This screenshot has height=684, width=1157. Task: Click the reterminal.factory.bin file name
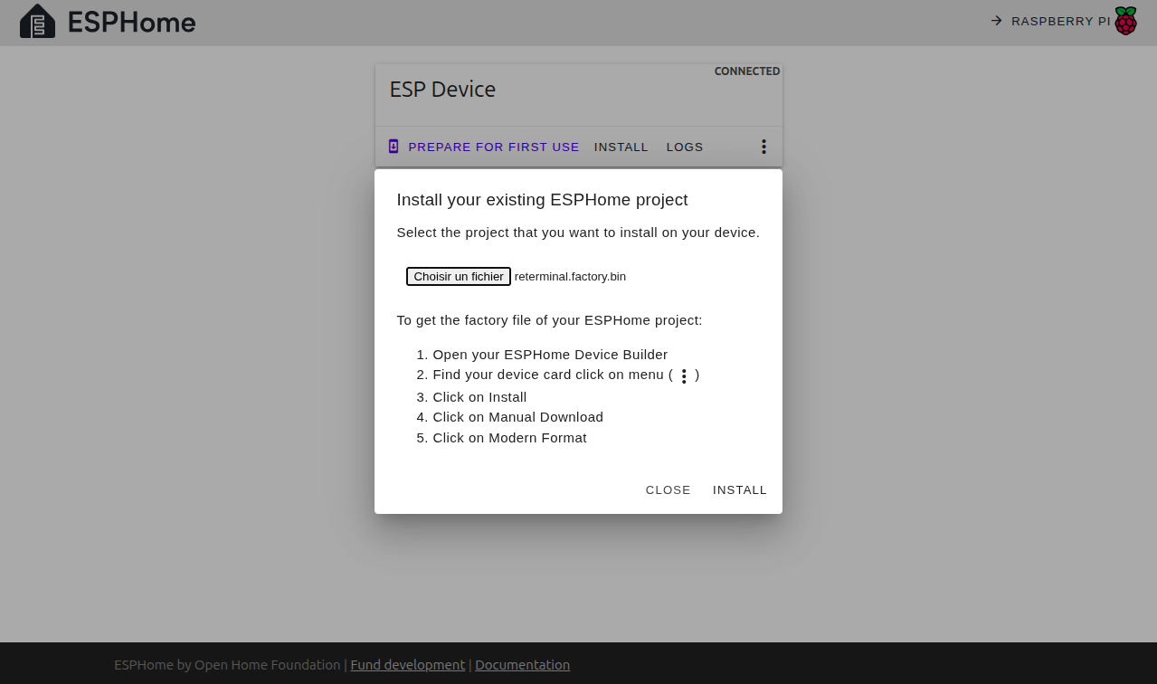click(x=570, y=276)
